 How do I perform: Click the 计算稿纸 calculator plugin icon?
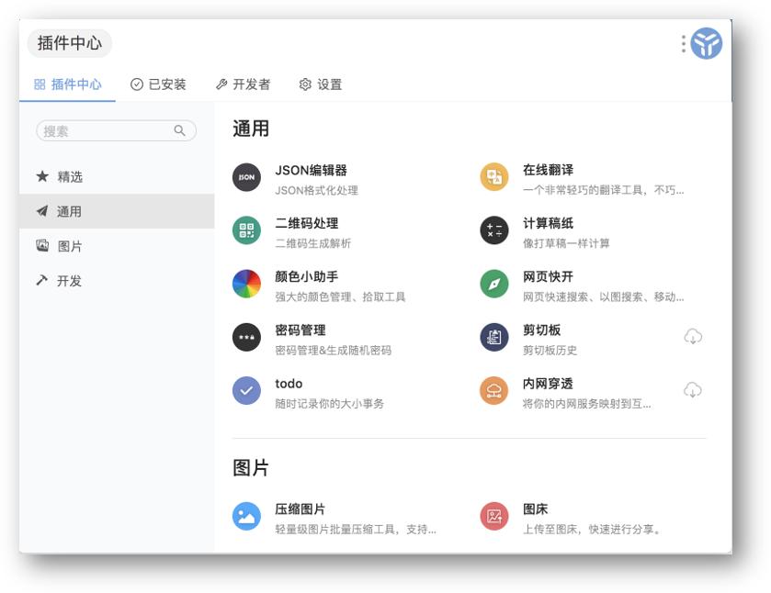tap(493, 231)
